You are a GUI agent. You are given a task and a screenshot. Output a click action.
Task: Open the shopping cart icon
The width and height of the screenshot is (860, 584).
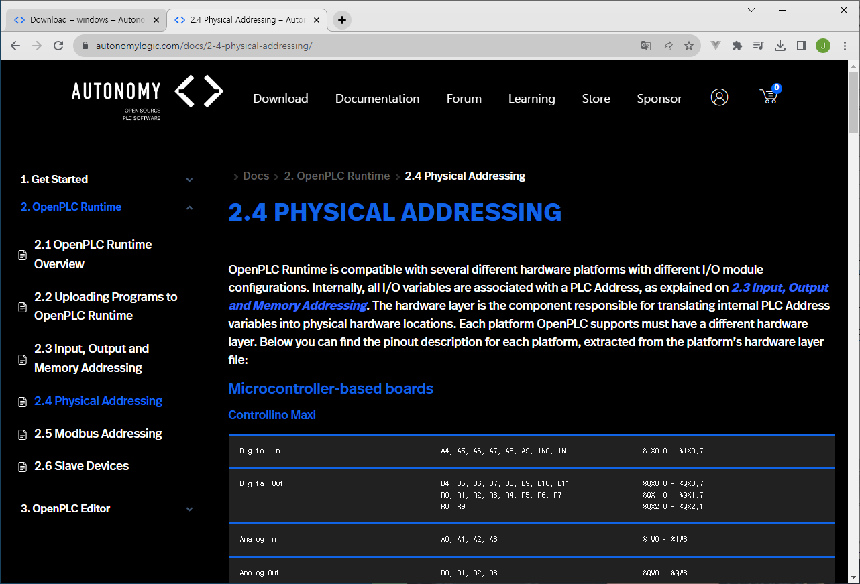point(769,96)
